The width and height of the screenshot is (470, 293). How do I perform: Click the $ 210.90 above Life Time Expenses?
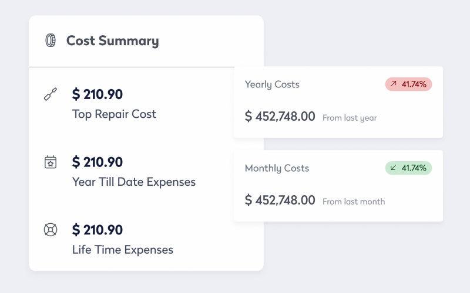tap(98, 230)
